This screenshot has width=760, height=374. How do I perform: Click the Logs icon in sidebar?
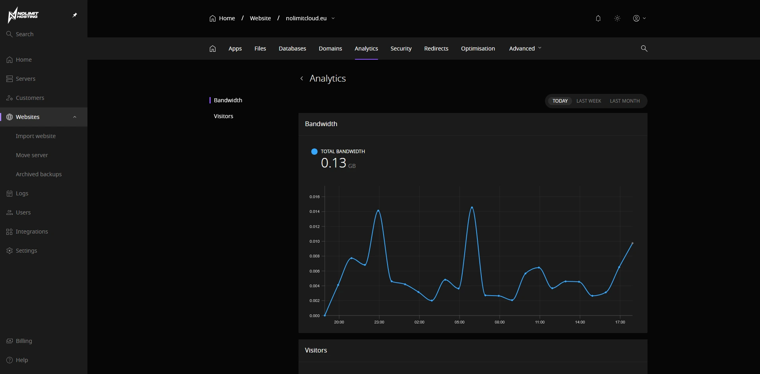click(10, 193)
